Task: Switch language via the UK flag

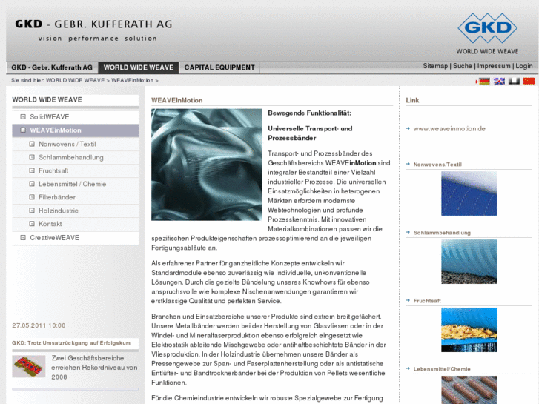Action: click(499, 81)
